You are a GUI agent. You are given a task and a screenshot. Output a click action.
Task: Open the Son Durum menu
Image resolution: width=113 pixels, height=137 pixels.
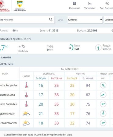coord(107,6)
